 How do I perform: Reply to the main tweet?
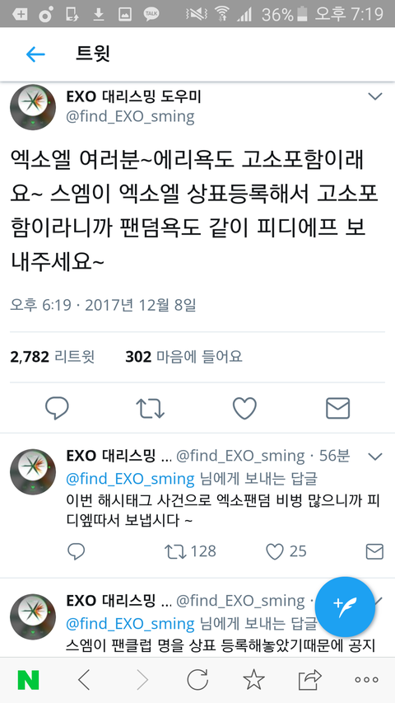point(57,408)
